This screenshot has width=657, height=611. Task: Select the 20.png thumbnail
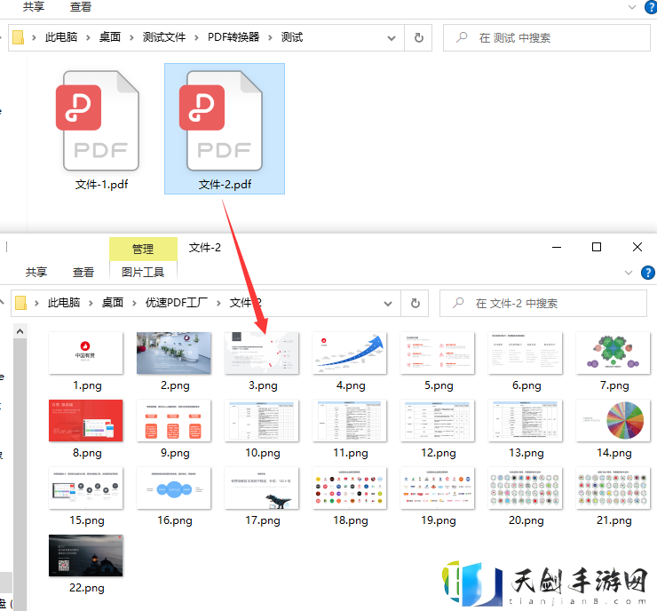[526, 488]
